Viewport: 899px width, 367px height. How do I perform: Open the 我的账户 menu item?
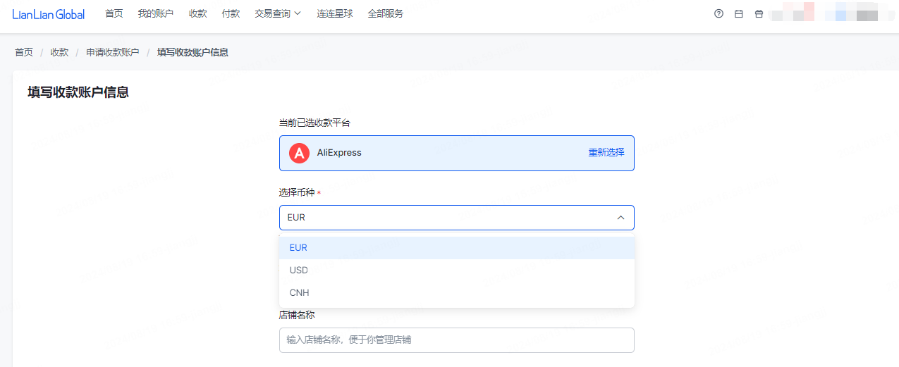pyautogui.click(x=155, y=13)
